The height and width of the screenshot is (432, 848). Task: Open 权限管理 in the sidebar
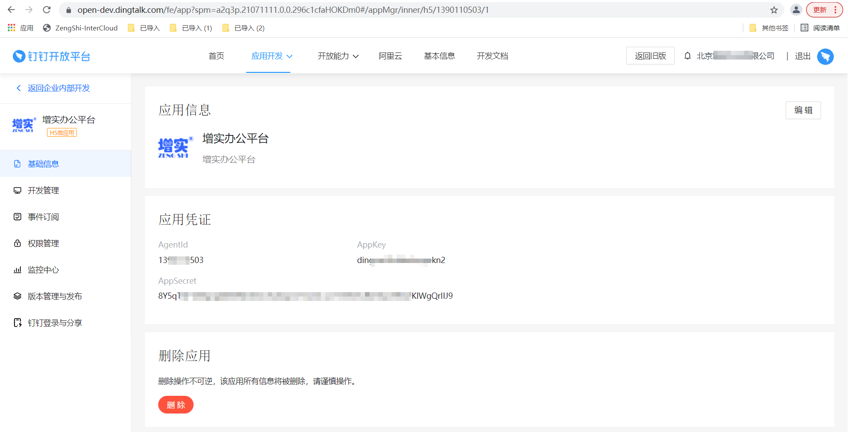(x=43, y=244)
